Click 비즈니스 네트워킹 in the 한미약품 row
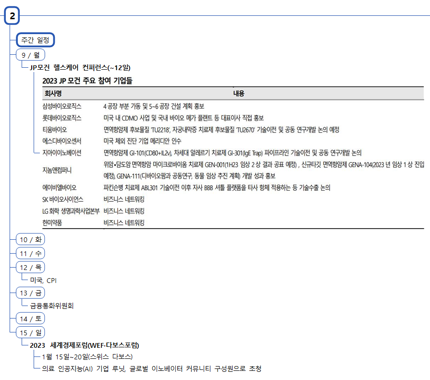Screen dimensions: 430x380 pos(124,222)
